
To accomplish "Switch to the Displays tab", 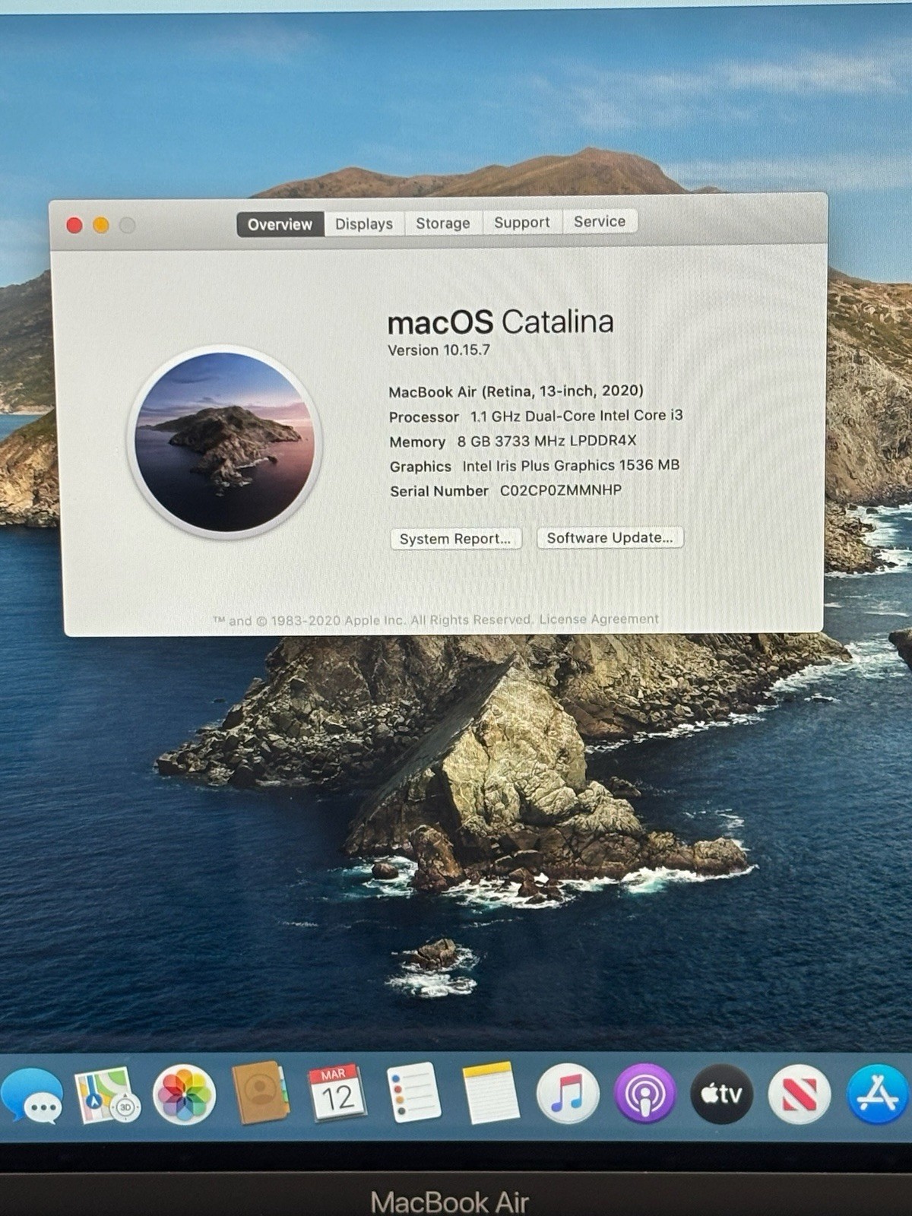I will [x=364, y=223].
